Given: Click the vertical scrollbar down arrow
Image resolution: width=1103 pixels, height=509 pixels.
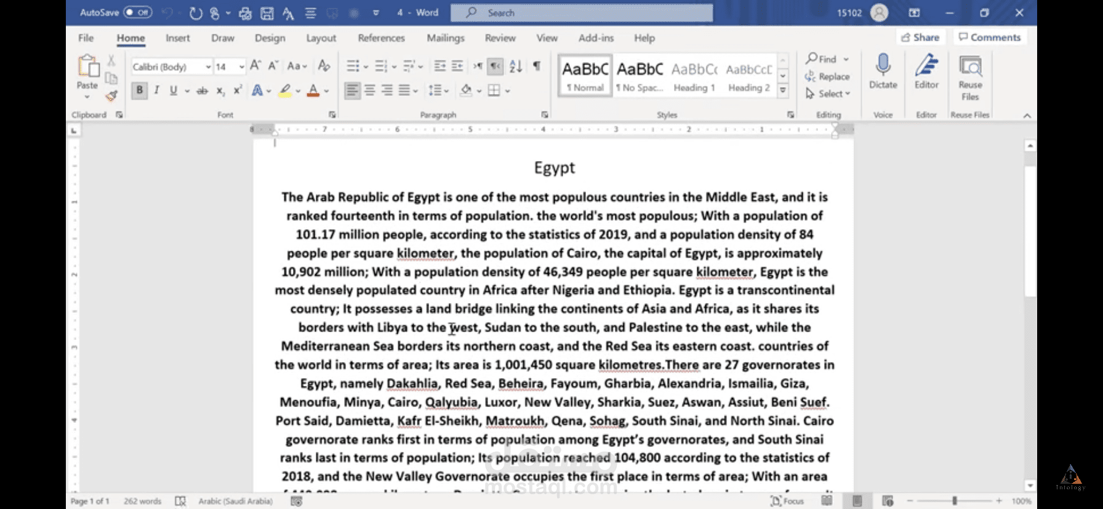Looking at the screenshot, I should (x=1030, y=486).
